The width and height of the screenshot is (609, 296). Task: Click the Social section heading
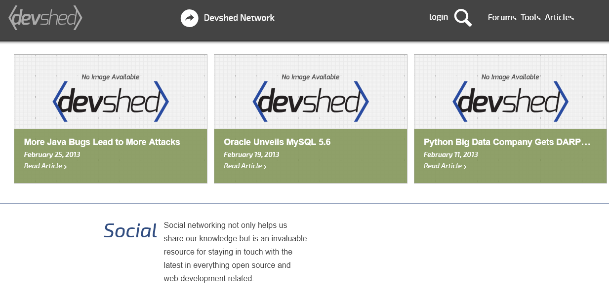coord(130,230)
